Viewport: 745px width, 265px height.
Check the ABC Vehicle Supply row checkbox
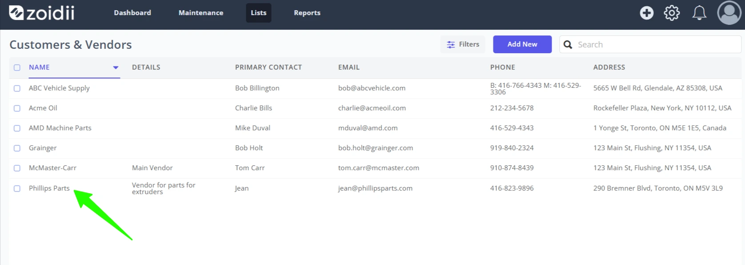(17, 88)
